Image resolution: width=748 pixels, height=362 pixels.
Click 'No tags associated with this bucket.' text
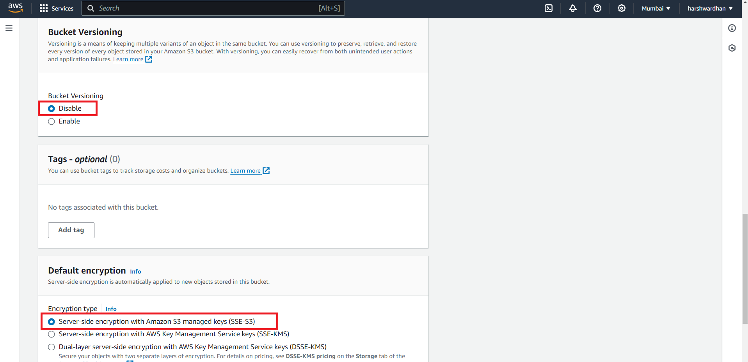pos(103,207)
